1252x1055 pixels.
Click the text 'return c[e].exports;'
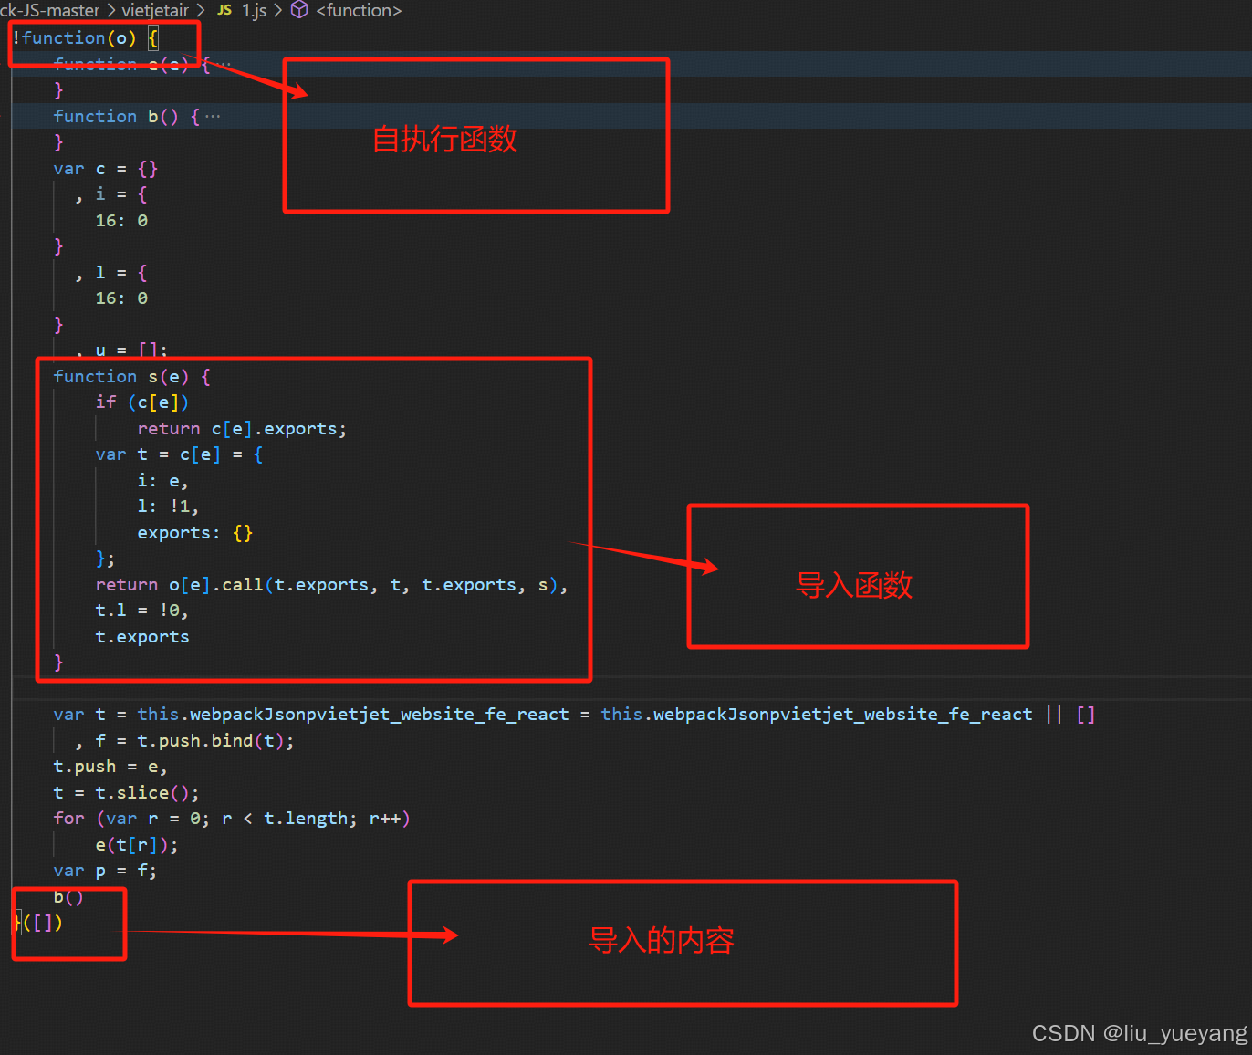pos(242,428)
